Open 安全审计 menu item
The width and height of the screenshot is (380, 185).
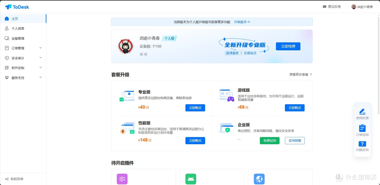23,58
